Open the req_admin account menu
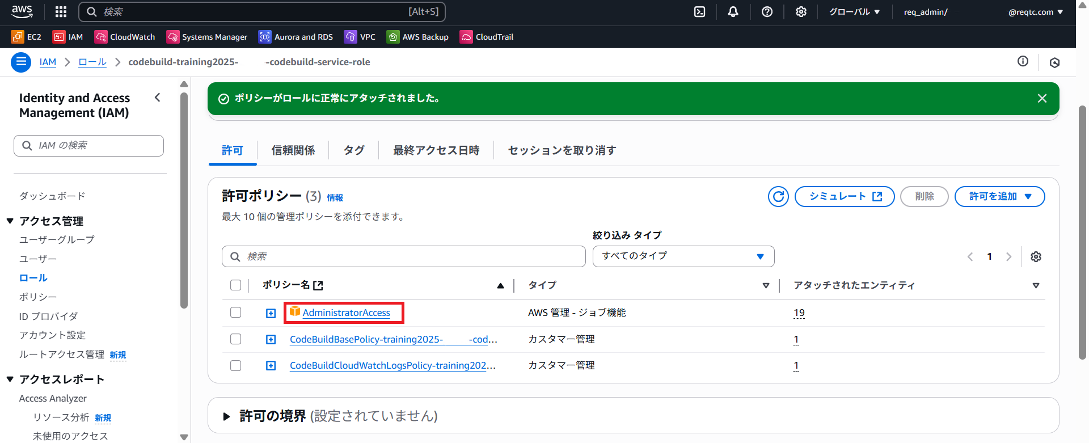1089x443 pixels. point(983,12)
